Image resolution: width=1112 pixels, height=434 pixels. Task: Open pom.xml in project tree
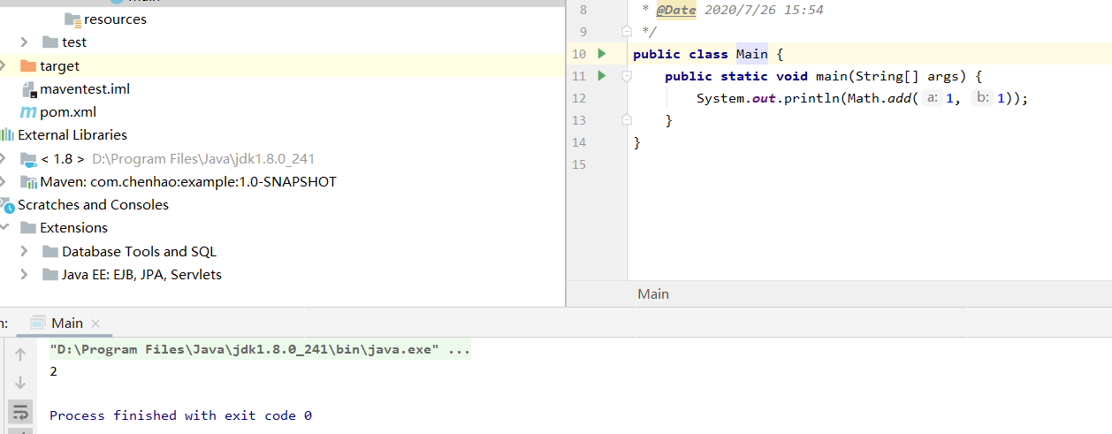[x=68, y=112]
